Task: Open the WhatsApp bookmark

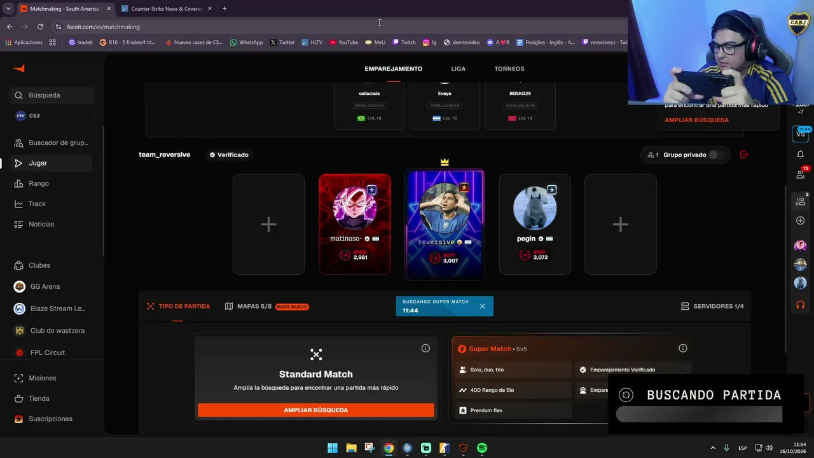Action: pyautogui.click(x=246, y=43)
